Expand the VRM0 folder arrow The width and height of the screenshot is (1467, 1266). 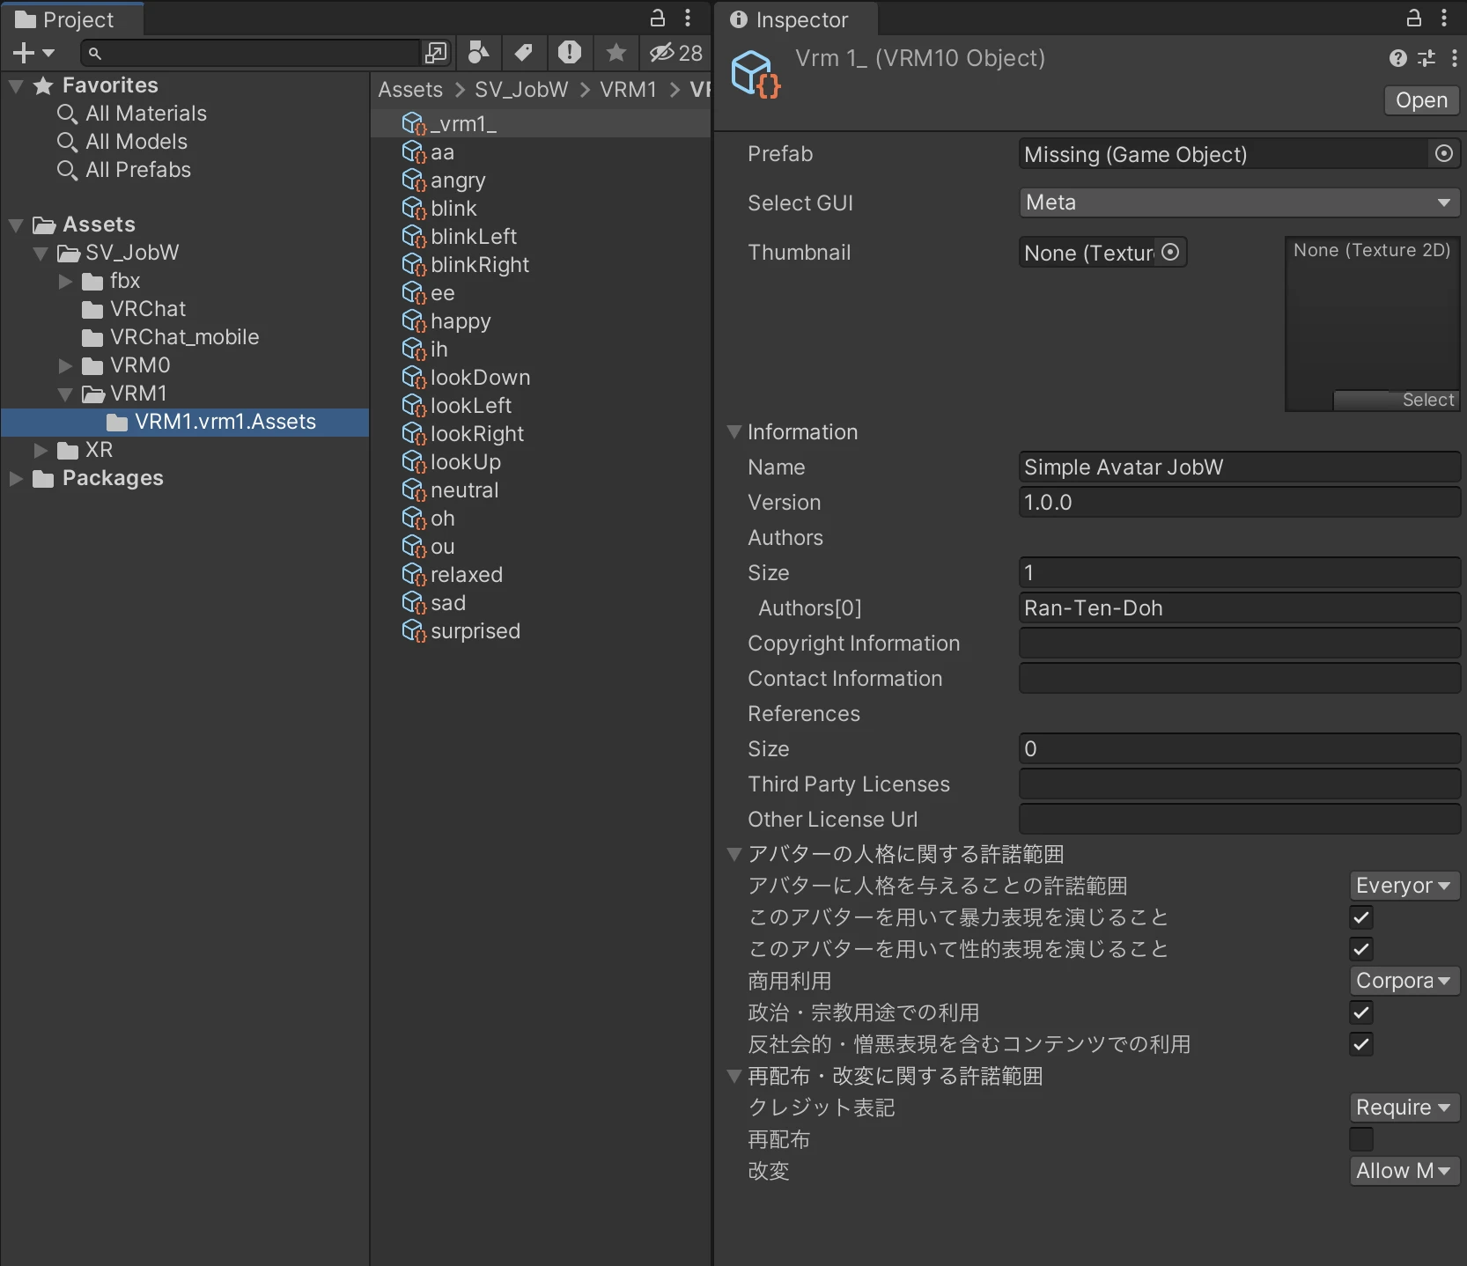(x=65, y=365)
